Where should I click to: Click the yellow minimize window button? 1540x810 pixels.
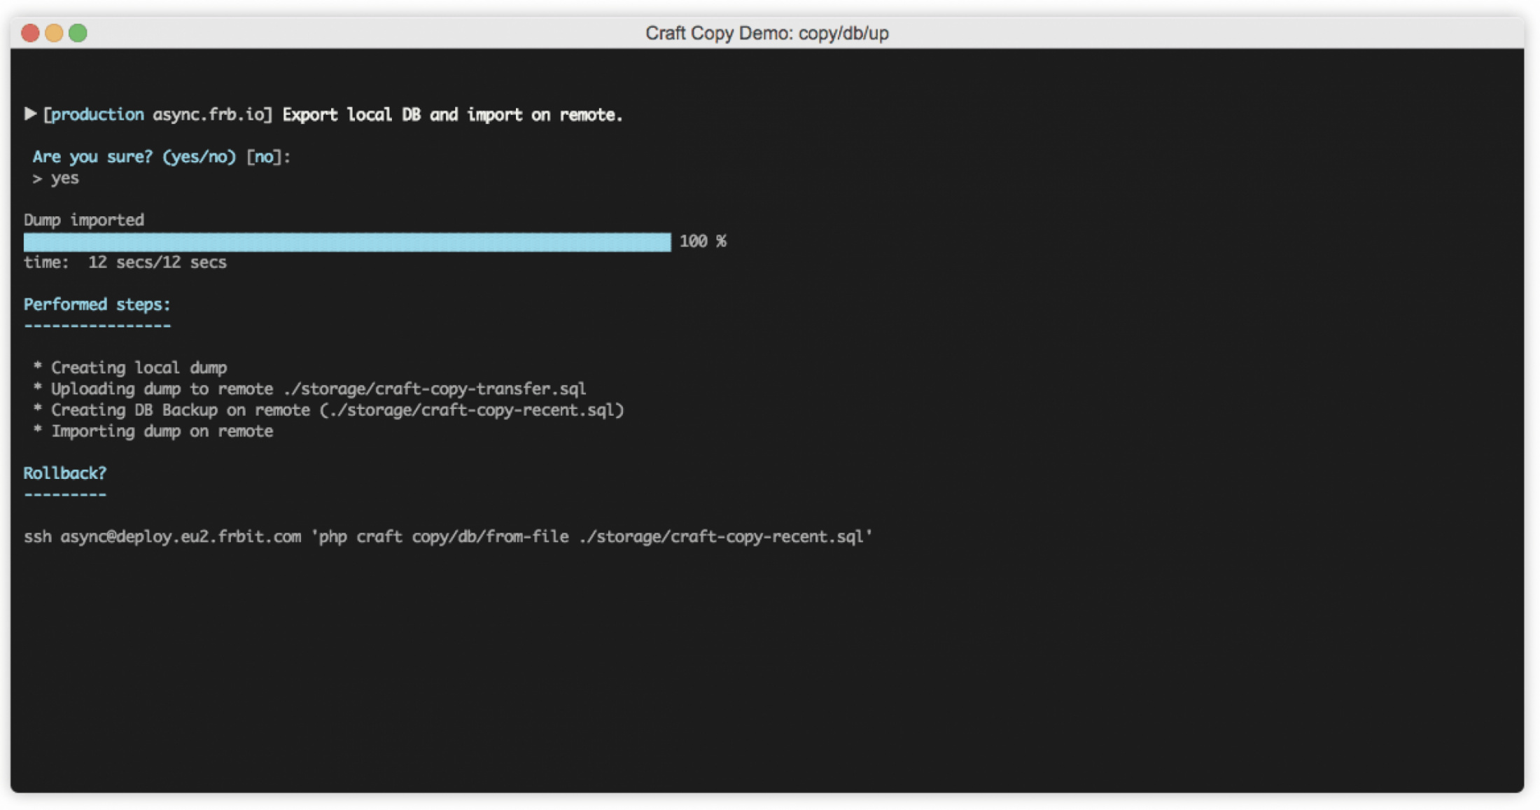[54, 33]
